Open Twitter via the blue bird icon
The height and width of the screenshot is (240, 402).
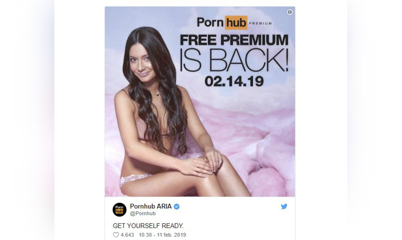coord(284,207)
